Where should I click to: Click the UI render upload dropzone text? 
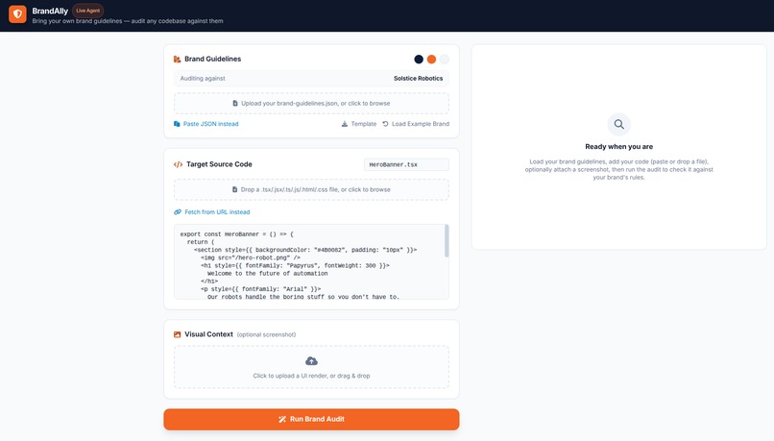(311, 376)
